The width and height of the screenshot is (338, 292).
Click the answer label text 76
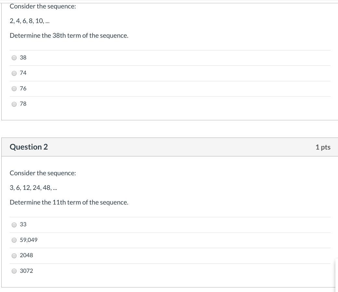click(23, 88)
